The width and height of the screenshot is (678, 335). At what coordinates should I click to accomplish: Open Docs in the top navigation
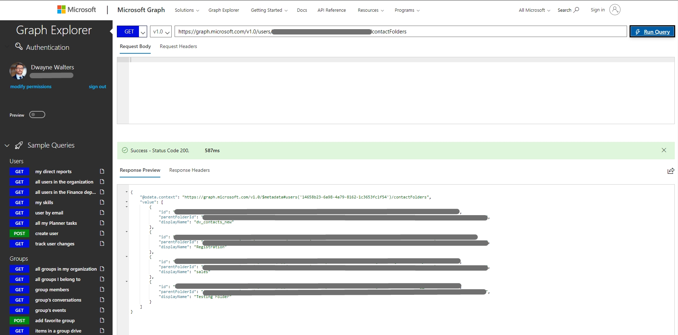pos(302,10)
